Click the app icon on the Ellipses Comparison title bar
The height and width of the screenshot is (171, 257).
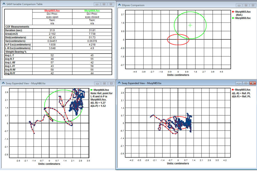tap(119, 5)
